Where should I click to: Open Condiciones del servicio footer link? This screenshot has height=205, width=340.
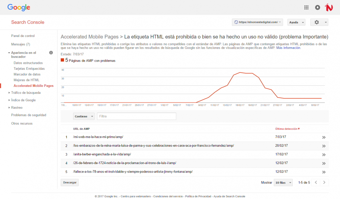pyautogui.click(x=168, y=196)
